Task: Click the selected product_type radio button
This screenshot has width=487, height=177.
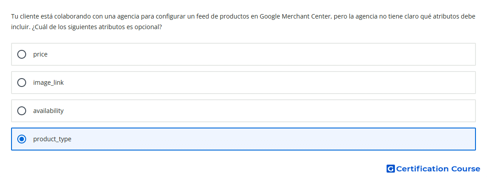Action: [21, 139]
